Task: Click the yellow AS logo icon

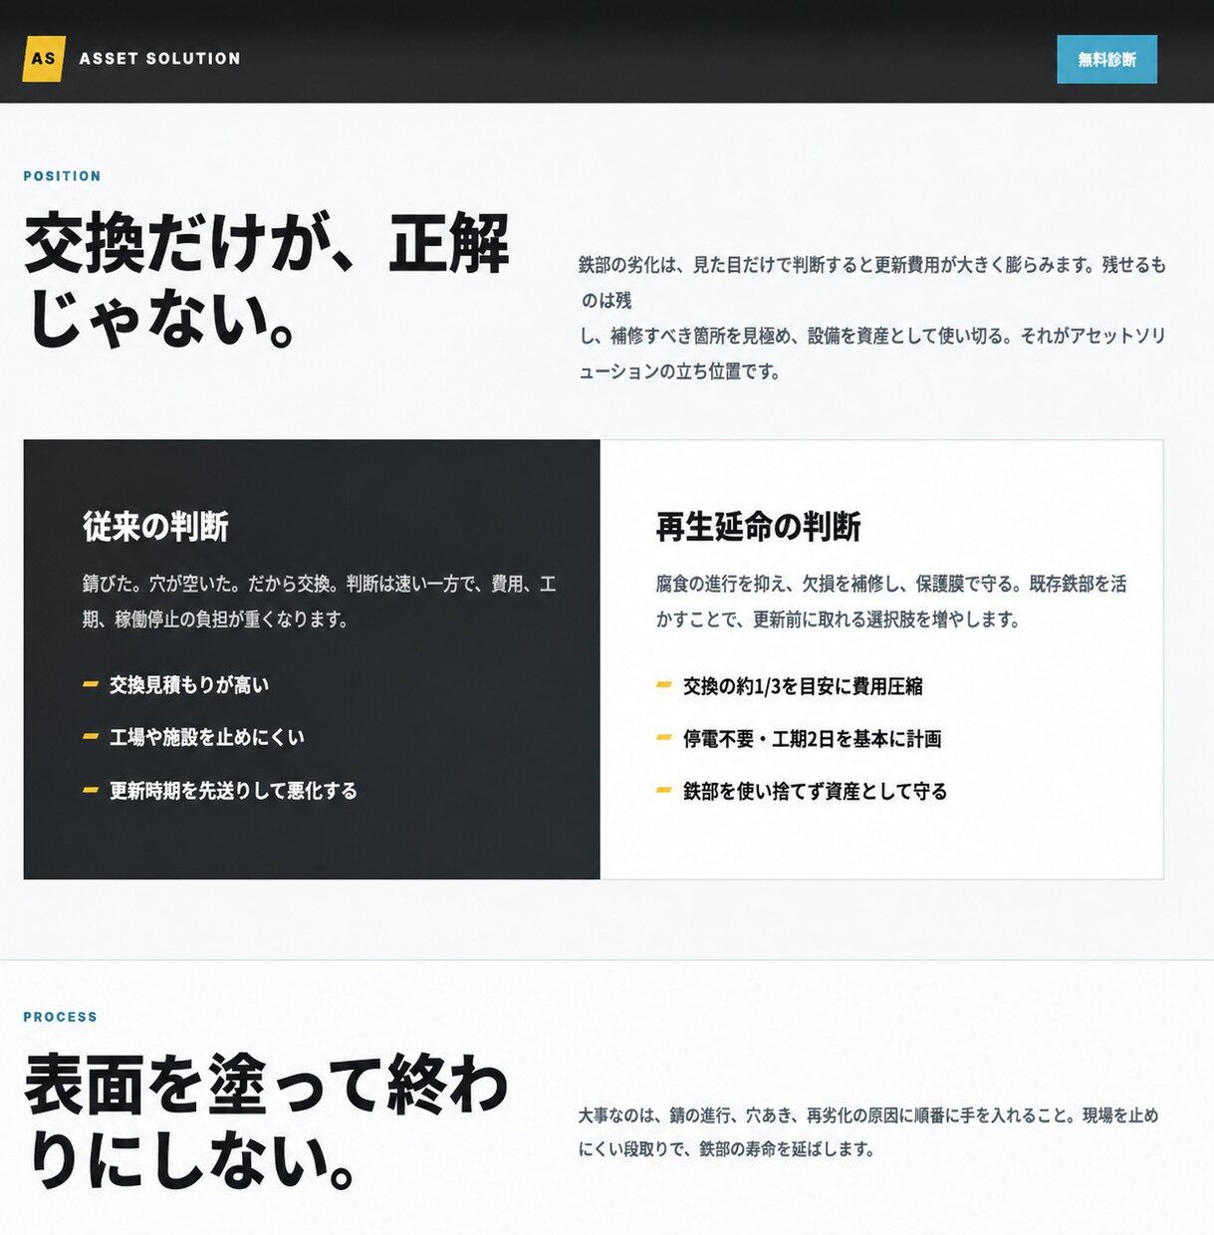Action: pos(44,59)
